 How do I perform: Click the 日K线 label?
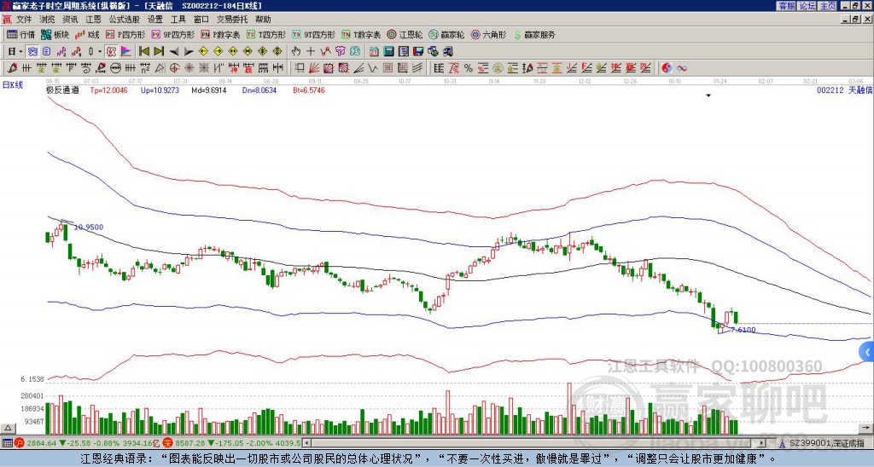click(13, 84)
